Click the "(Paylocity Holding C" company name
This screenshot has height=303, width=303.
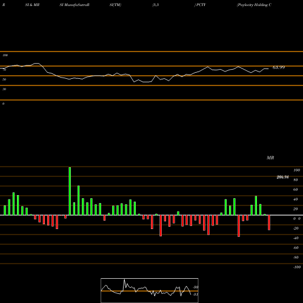pos(254,5)
